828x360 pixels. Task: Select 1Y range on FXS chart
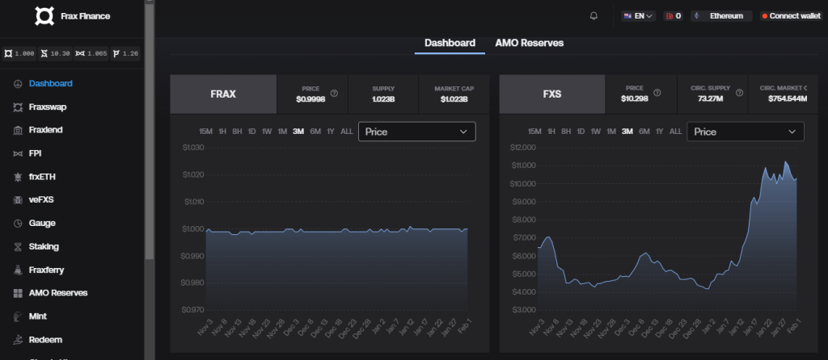[660, 132]
